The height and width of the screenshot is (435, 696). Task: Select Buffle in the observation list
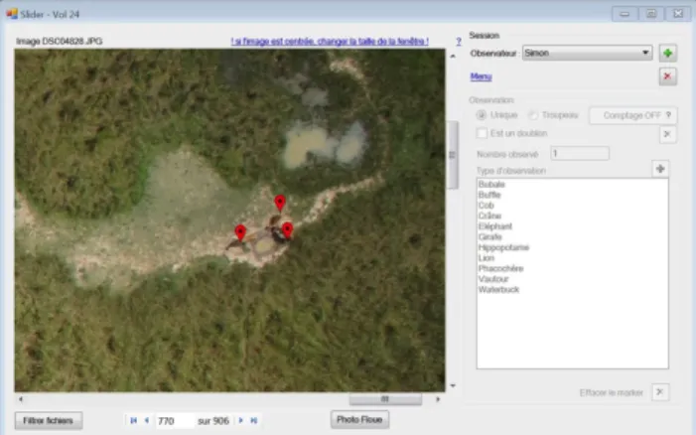click(489, 195)
